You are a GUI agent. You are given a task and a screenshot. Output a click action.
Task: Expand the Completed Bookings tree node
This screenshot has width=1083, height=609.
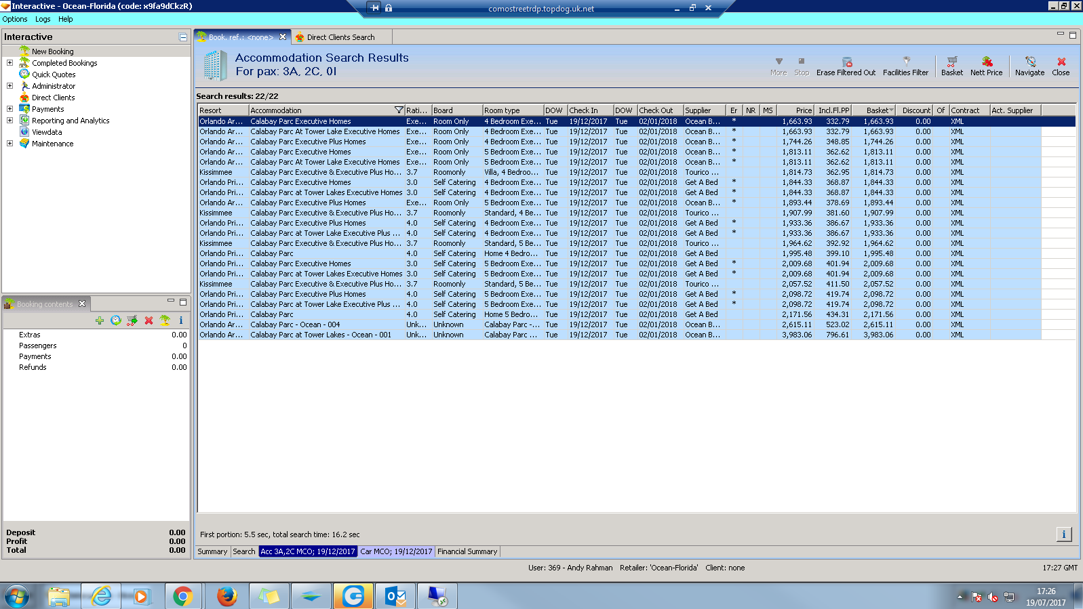[x=9, y=63]
